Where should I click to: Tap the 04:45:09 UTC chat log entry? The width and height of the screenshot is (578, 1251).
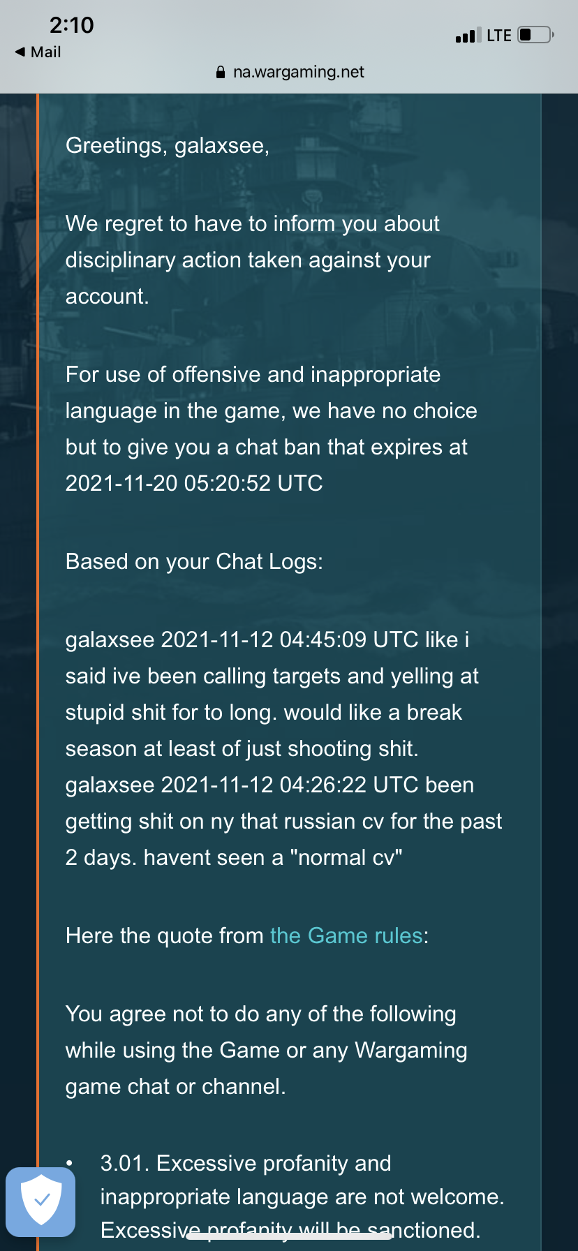point(272,694)
